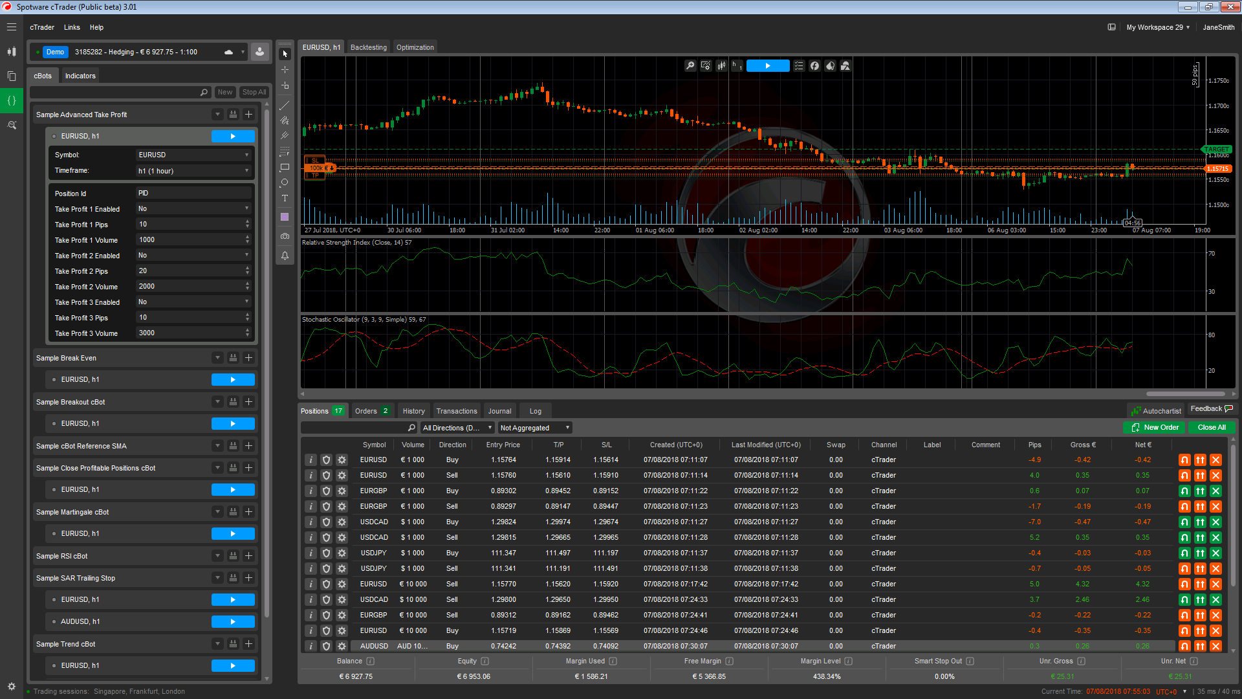This screenshot has width=1242, height=699.
Task: Open the Links menu
Action: point(72,27)
